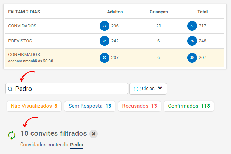Screen dimensions: 231x154
Task: Toggle the Não Visualizados filter
Action: tap(34, 106)
